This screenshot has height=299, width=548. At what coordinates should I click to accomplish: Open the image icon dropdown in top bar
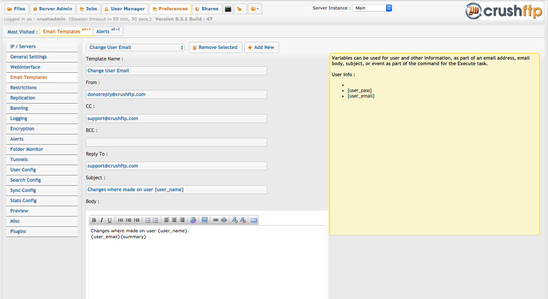tap(255, 9)
